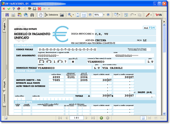Click the page number field 1 di 1
Image resolution: width=170 pixels, height=124 pixels.
76,118
